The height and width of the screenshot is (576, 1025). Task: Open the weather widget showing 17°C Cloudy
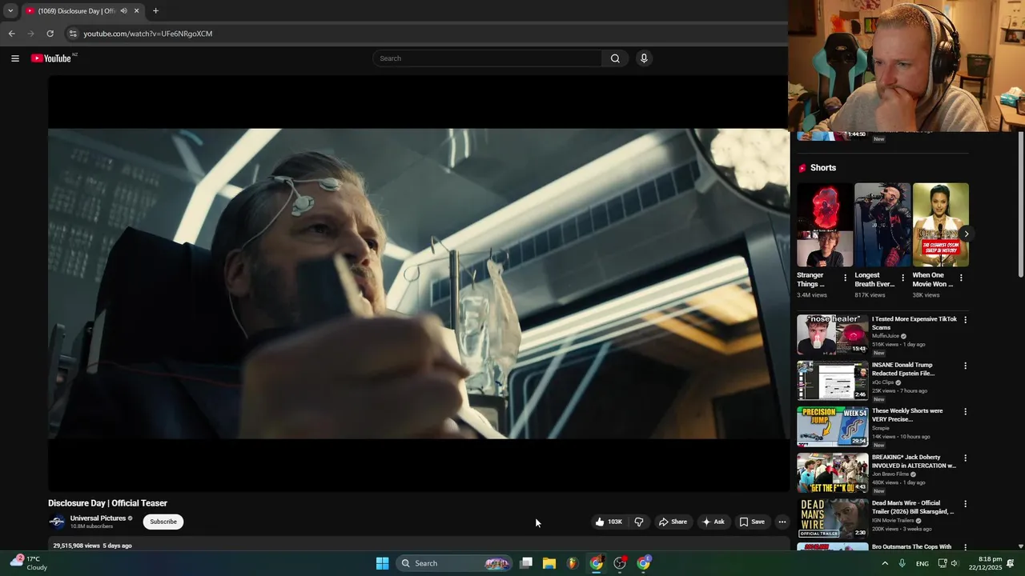pyautogui.click(x=29, y=563)
